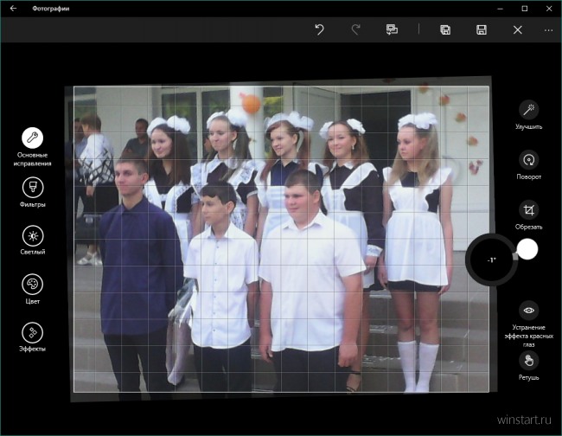Open the Светлый light adjustments
The image size is (562, 436).
tap(33, 236)
